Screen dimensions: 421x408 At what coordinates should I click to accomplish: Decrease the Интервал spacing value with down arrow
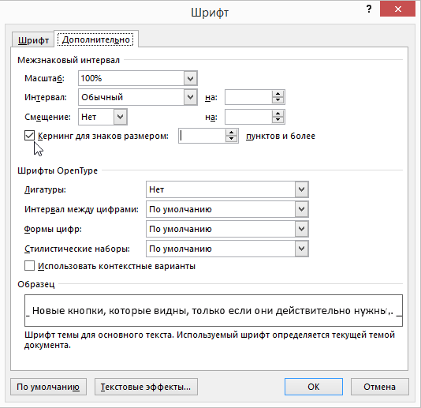click(x=278, y=100)
